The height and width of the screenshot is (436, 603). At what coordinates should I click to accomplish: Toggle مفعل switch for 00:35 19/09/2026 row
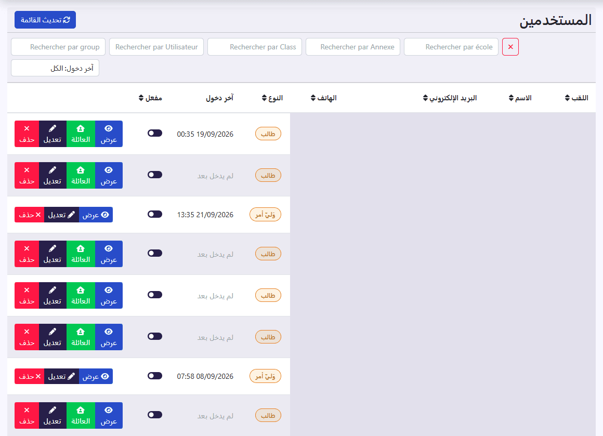[155, 133]
